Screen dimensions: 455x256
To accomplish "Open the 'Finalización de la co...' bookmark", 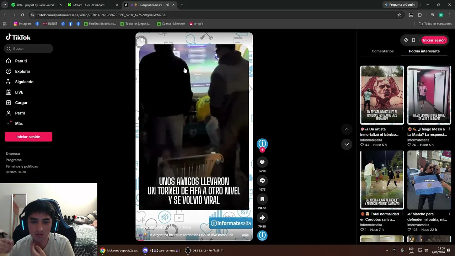I will 100,24.
